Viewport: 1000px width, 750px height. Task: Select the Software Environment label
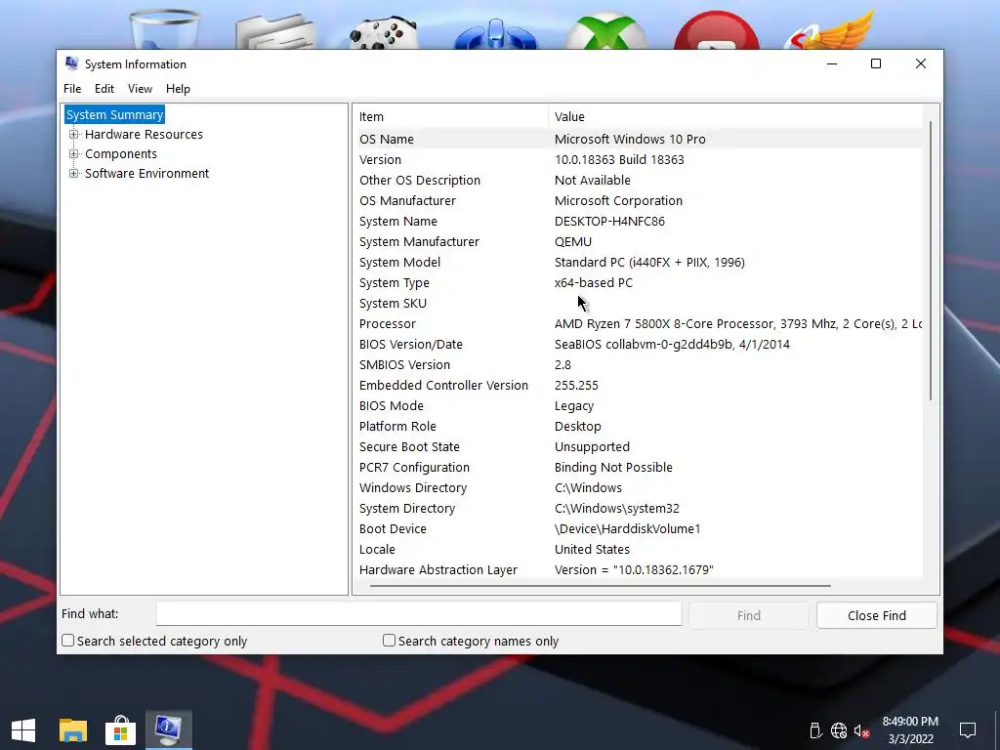click(x=146, y=174)
